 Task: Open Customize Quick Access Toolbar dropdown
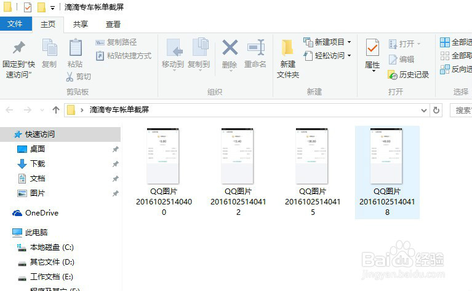coord(52,7)
